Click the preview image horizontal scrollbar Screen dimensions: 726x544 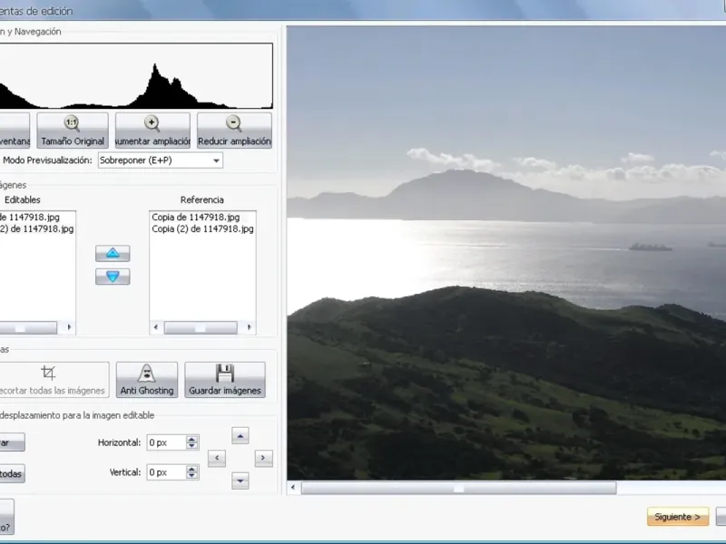pos(458,488)
